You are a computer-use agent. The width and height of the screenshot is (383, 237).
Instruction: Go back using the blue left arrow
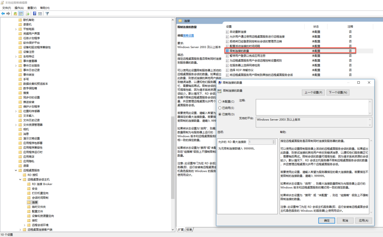(3, 14)
